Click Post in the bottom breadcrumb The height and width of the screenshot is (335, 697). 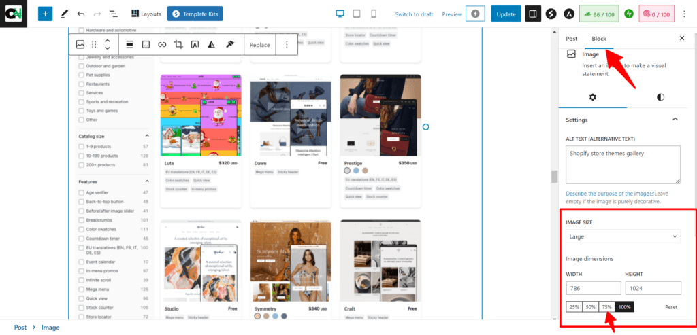[20, 328]
